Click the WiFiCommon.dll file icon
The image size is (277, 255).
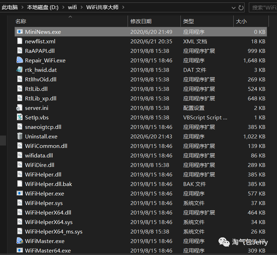tap(20, 146)
